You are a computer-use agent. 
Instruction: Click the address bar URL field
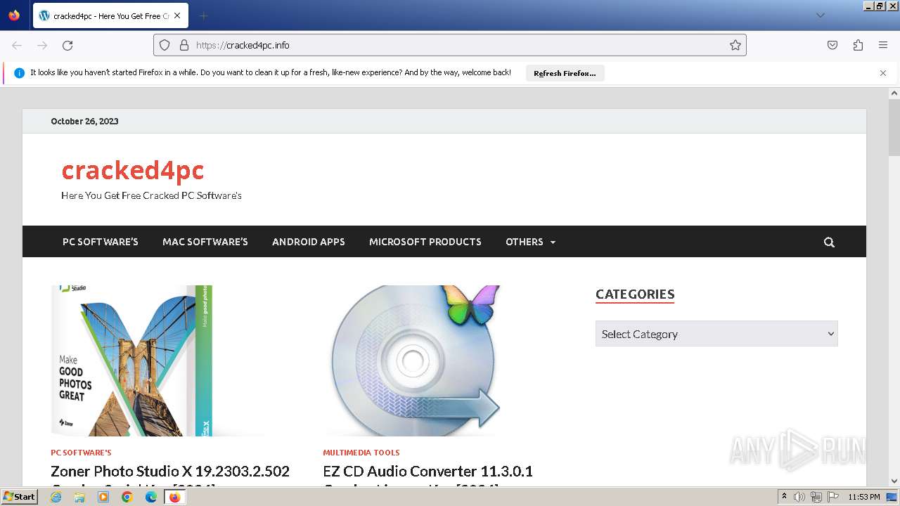click(450, 45)
